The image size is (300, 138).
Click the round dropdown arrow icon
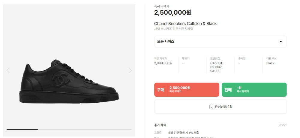281,42
